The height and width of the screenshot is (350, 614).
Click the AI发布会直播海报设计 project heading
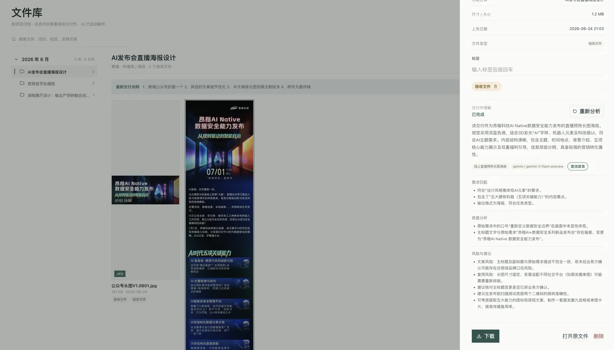pyautogui.click(x=143, y=58)
